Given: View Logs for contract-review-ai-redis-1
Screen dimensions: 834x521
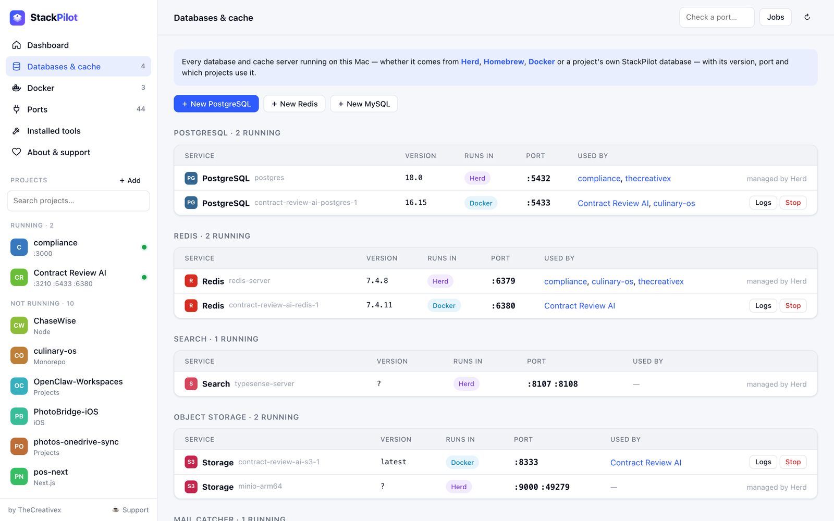Looking at the screenshot, I should point(763,306).
